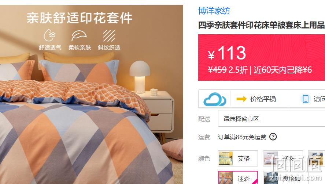Click the shipping fee question mark icon
The width and height of the screenshot is (325, 184).
click(273, 137)
